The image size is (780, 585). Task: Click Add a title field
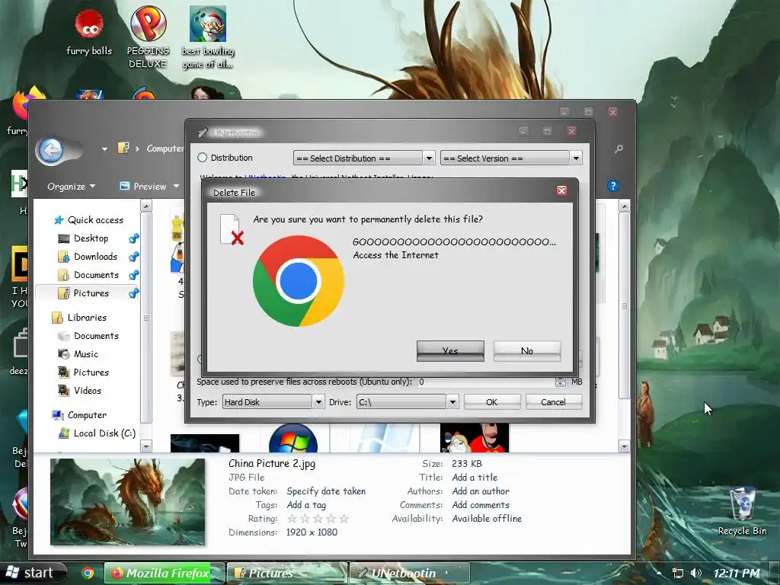(x=475, y=477)
